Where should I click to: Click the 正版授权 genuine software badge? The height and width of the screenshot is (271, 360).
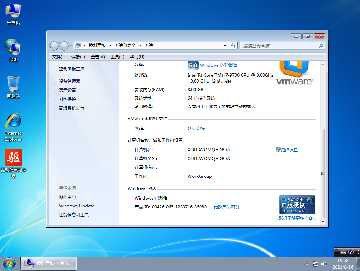pos(297,205)
